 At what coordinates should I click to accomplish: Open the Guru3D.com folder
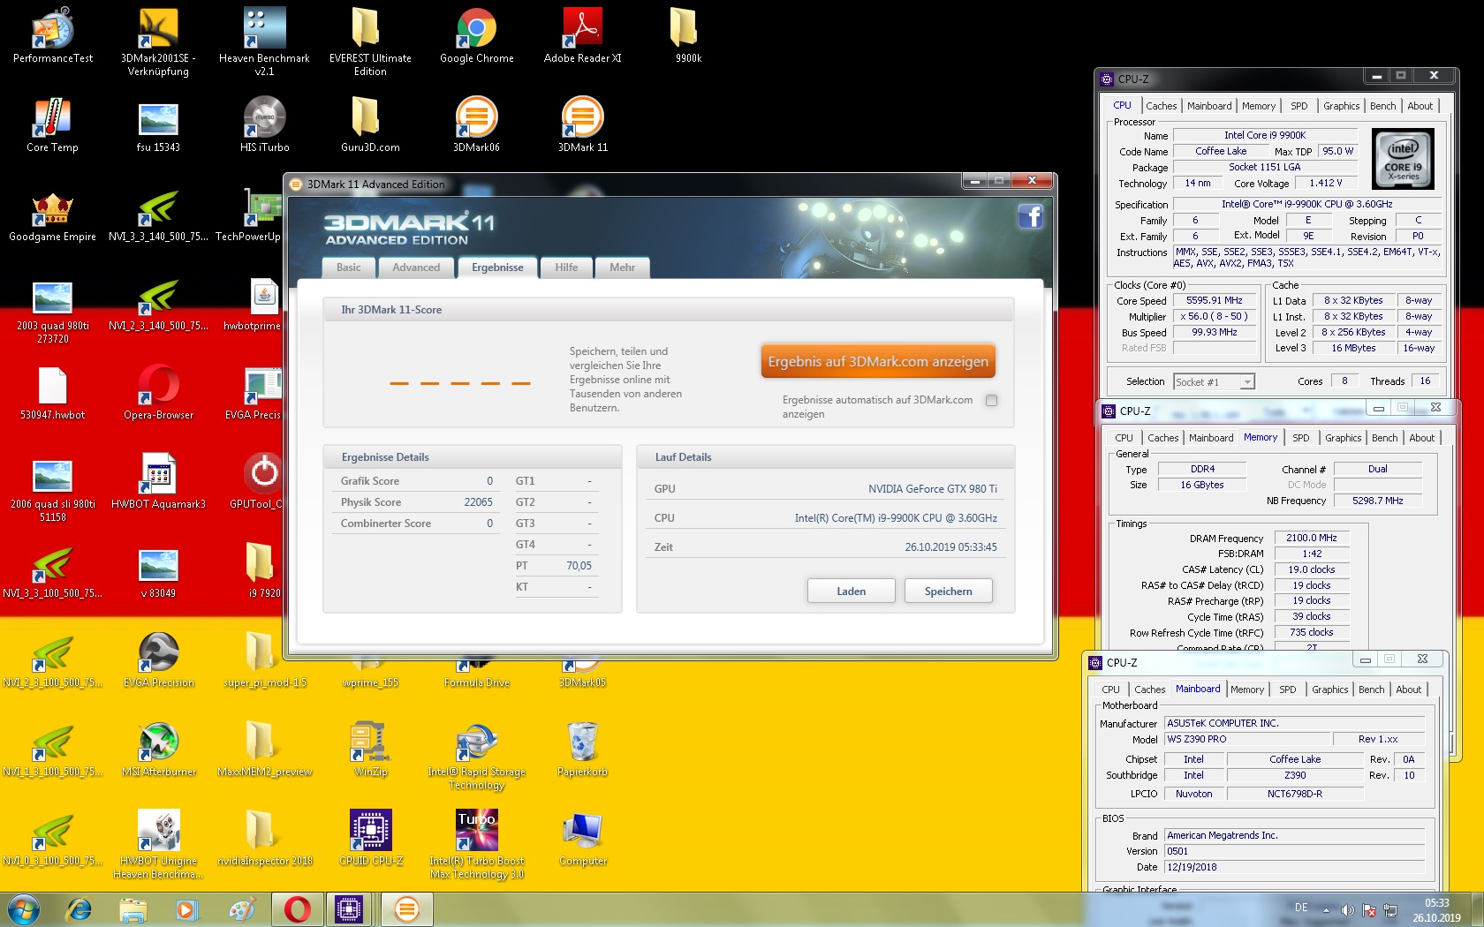(x=370, y=124)
